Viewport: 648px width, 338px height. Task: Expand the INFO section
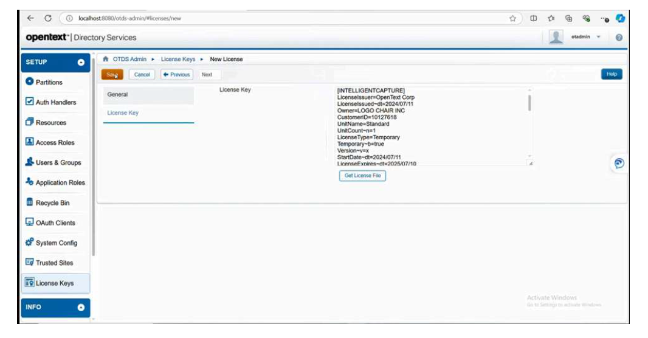(x=81, y=308)
